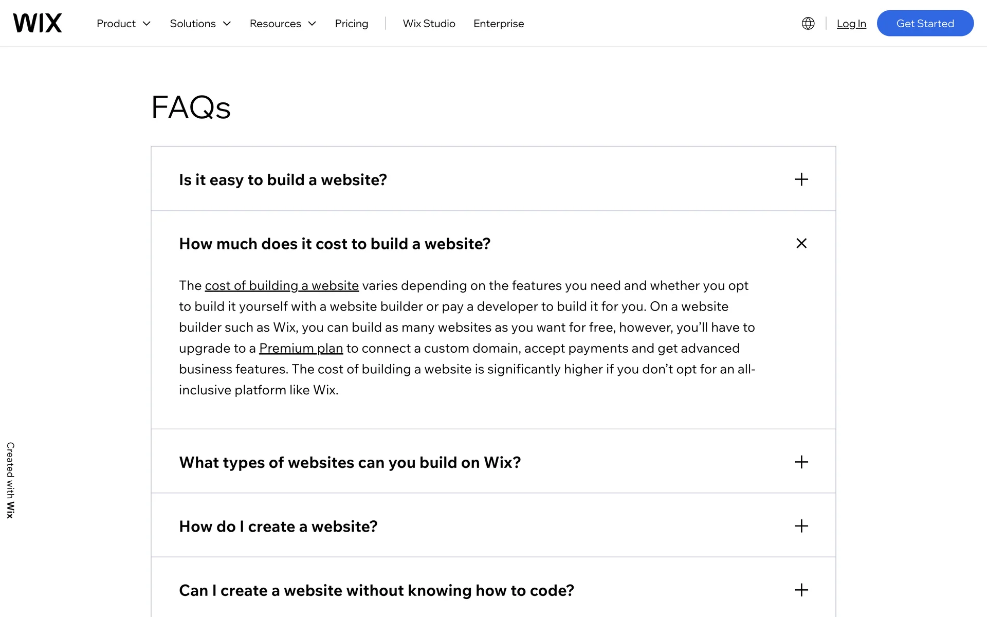Go to the Pricing page

351,24
